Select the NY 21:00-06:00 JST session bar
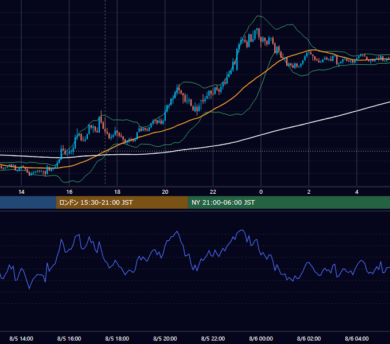390x344 pixels. point(288,202)
